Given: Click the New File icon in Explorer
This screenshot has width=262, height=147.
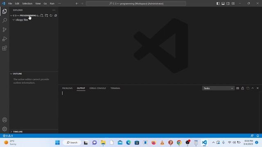Looking at the screenshot, I should (42, 16).
